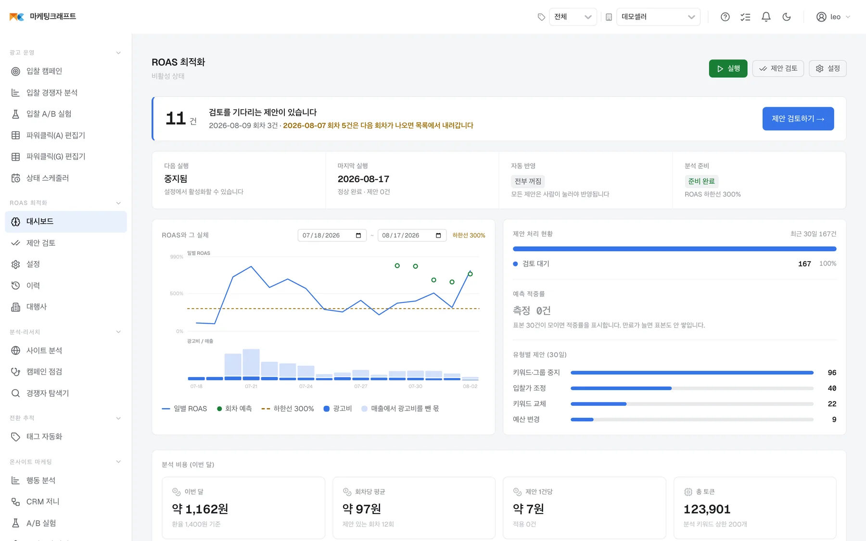Open the 전체 tag filter dropdown
This screenshot has height=541, width=866.
click(x=573, y=17)
